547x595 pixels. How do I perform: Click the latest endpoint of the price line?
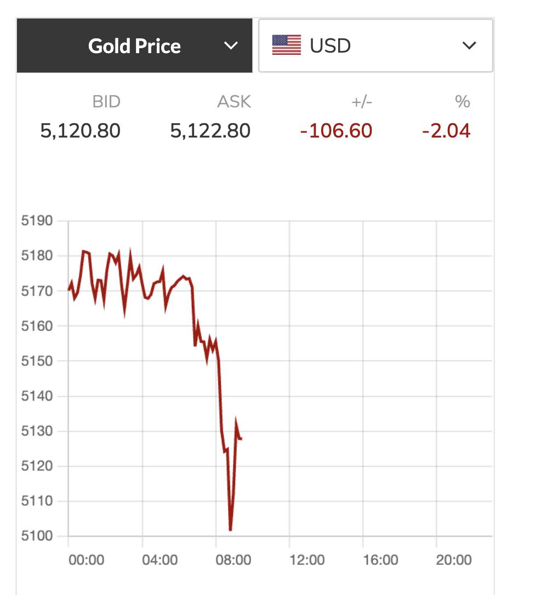(241, 438)
